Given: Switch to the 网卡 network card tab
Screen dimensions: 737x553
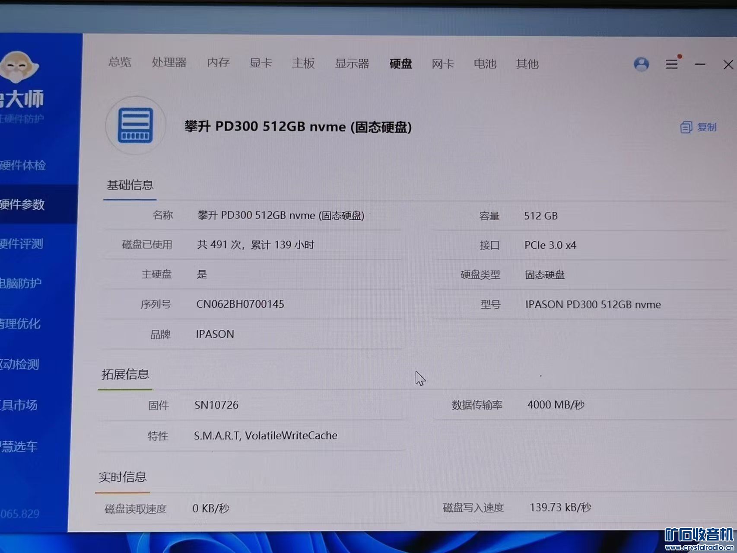Looking at the screenshot, I should tap(443, 64).
